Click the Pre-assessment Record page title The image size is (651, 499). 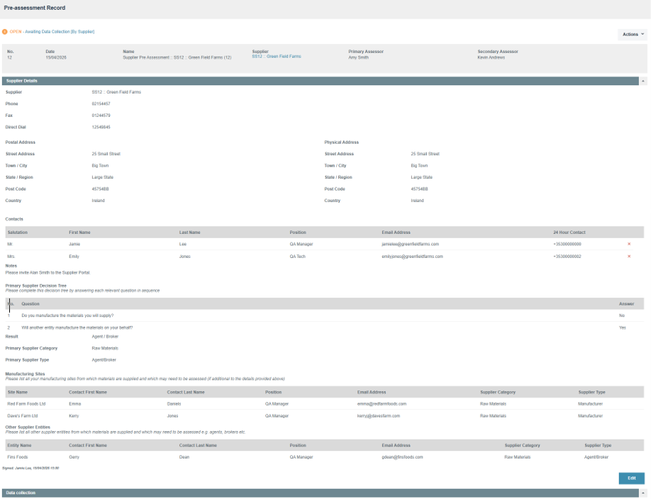pos(35,8)
